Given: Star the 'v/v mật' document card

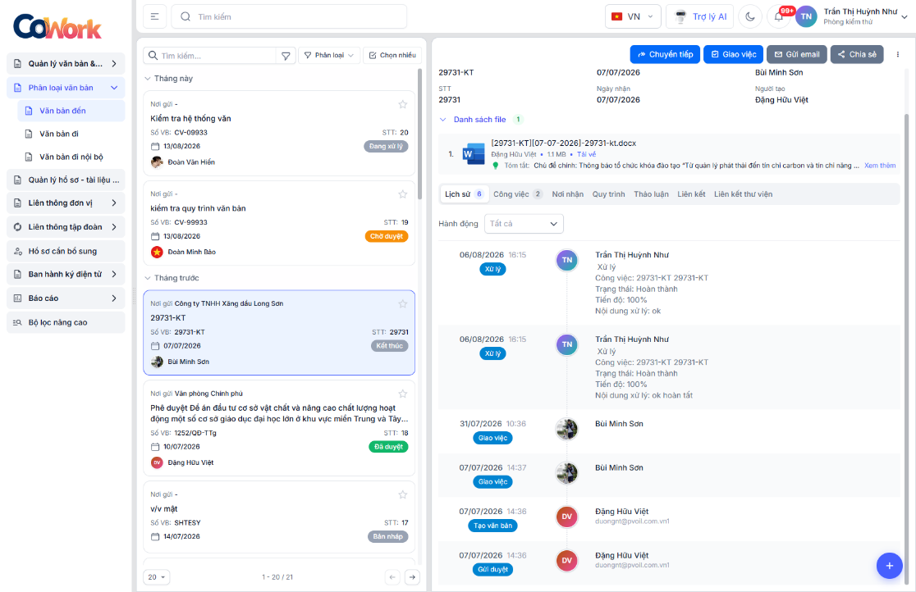Looking at the screenshot, I should coord(402,494).
